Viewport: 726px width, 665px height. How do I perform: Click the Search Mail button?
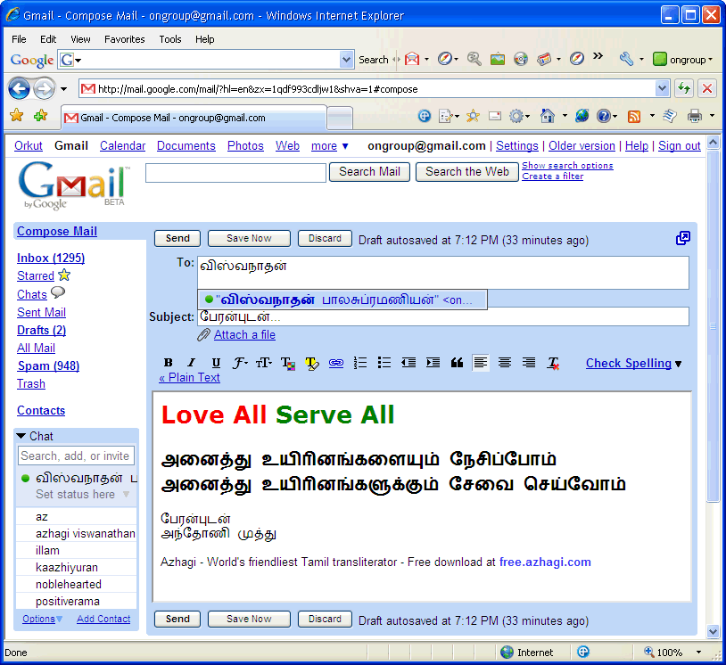coord(369,172)
